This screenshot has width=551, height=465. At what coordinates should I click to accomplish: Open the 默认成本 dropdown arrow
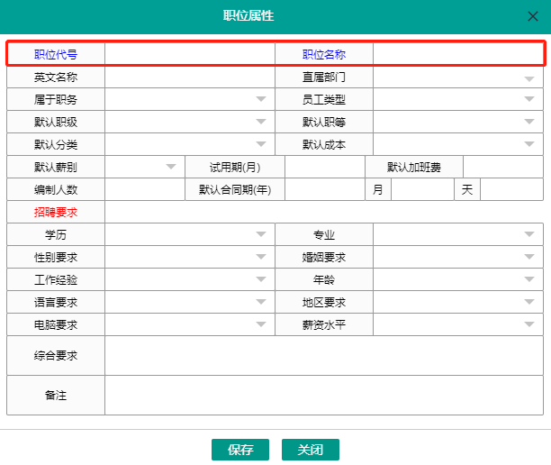[x=529, y=144]
